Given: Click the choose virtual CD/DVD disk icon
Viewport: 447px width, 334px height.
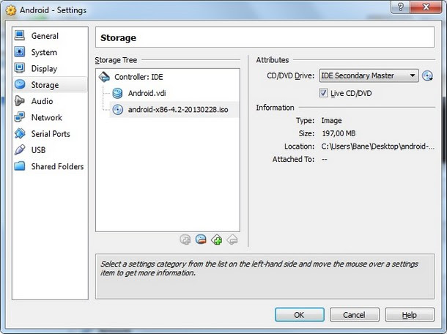Looking at the screenshot, I should point(427,75).
